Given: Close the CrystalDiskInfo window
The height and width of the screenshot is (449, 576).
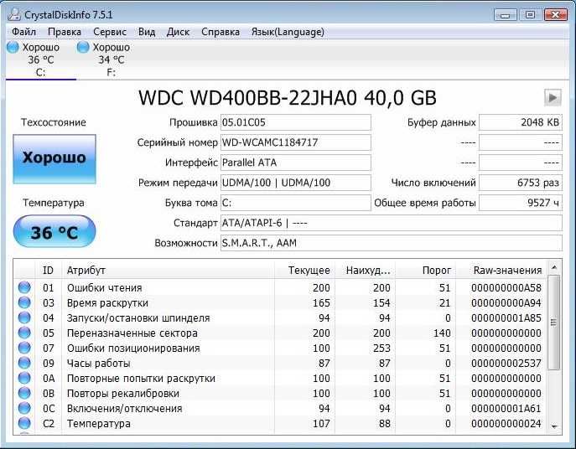Looking at the screenshot, I should coord(555,15).
